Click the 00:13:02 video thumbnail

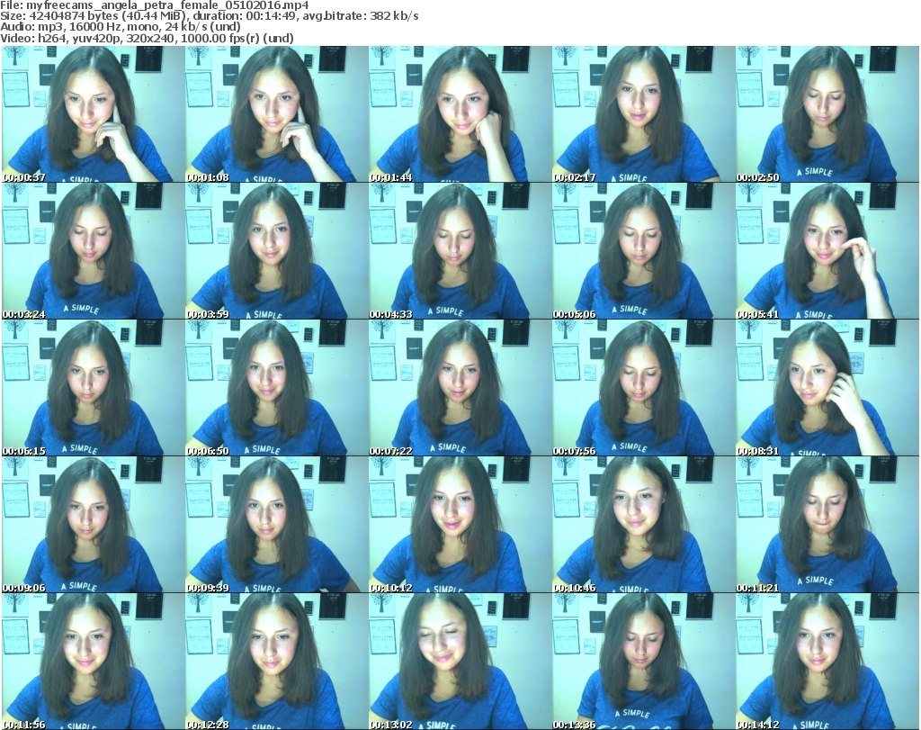coord(460,662)
